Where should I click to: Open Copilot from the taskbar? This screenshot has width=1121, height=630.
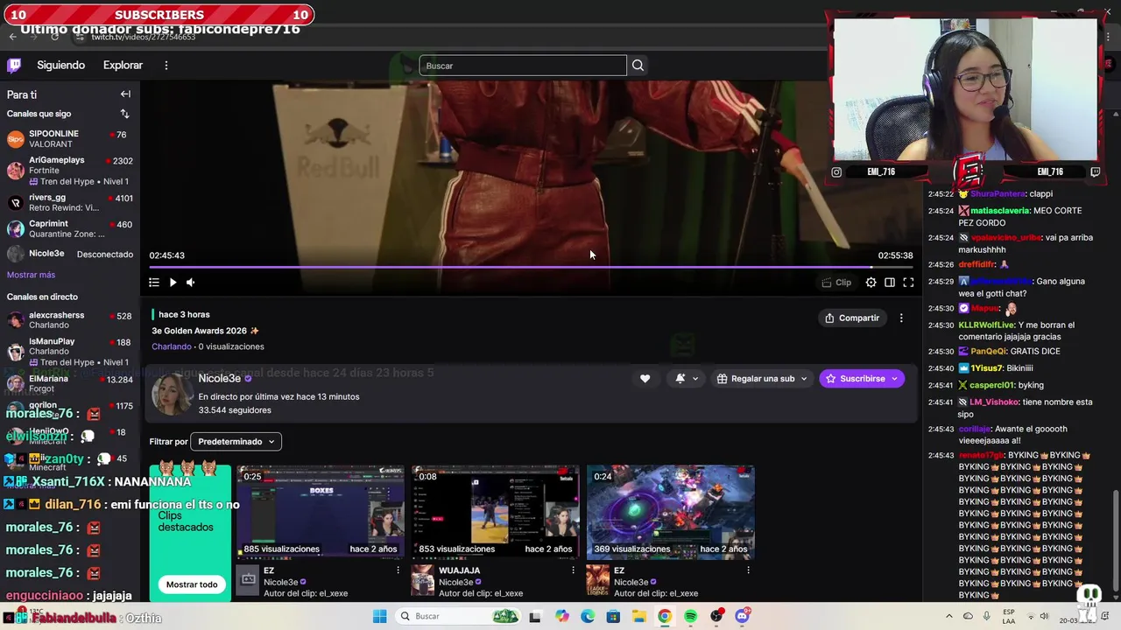pyautogui.click(x=562, y=617)
